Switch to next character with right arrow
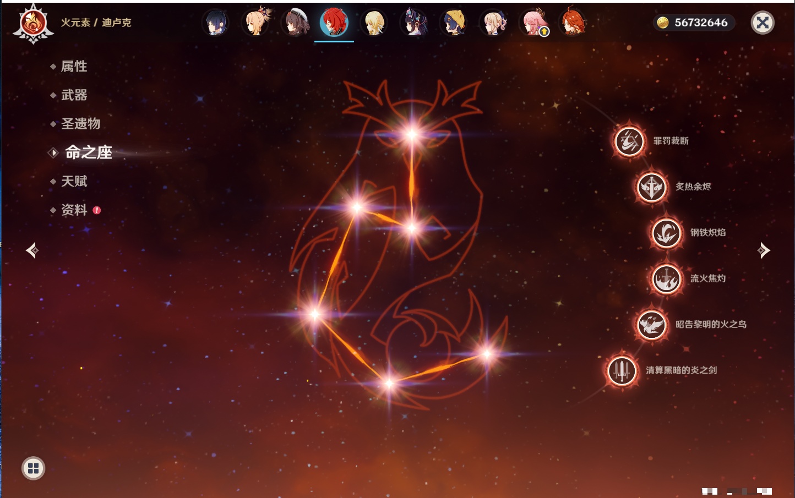Viewport: 795px width, 498px height. 764,250
